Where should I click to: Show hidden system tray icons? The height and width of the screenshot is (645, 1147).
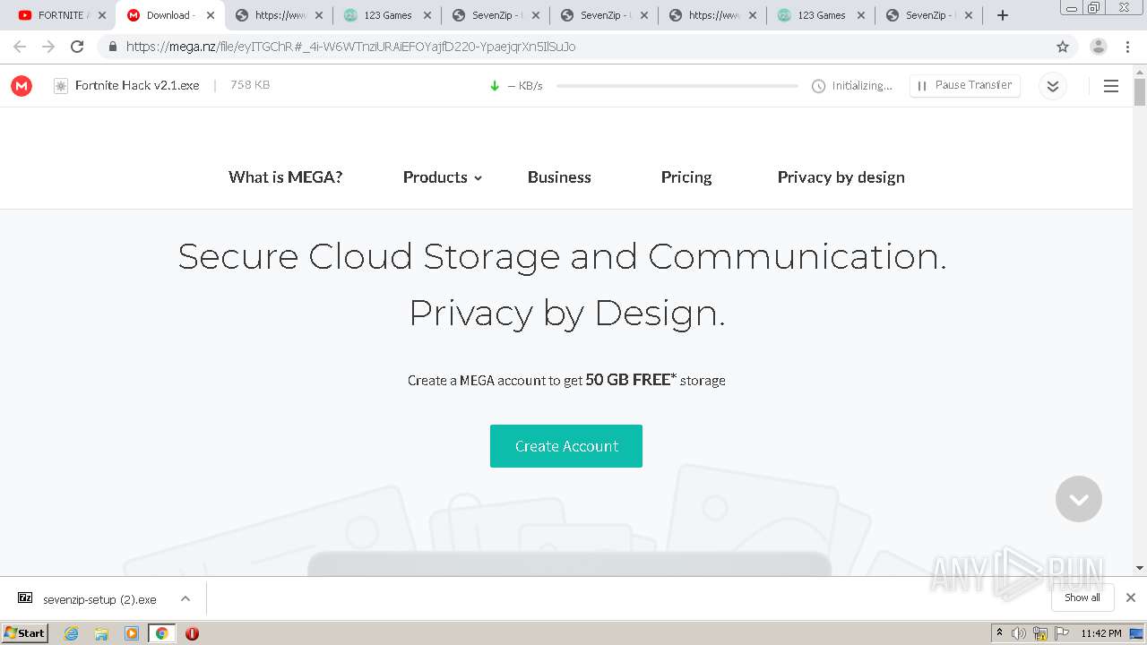tap(999, 633)
